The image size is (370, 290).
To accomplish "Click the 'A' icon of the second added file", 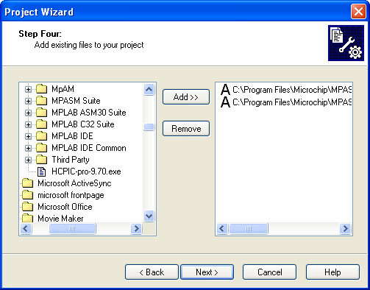I will pyautogui.click(x=225, y=102).
